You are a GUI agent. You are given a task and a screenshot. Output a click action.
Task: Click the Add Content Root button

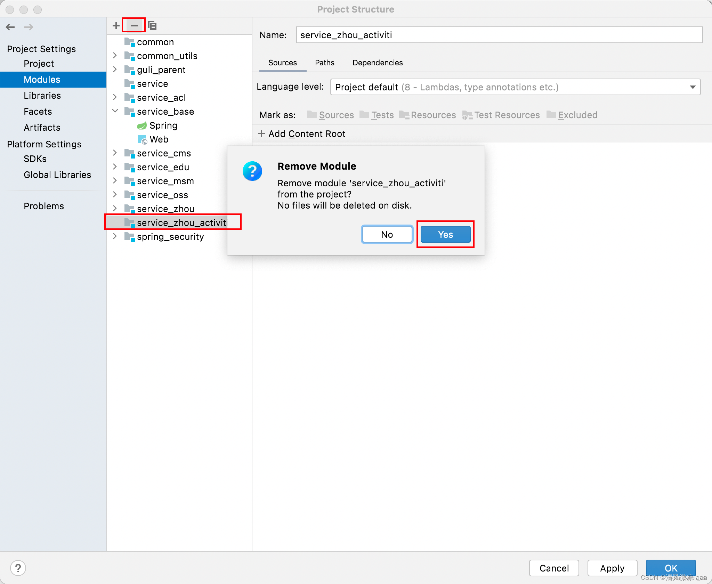click(302, 133)
